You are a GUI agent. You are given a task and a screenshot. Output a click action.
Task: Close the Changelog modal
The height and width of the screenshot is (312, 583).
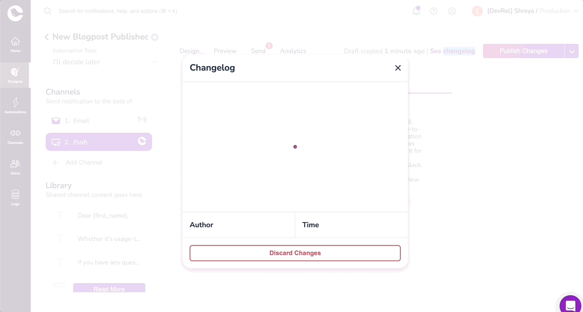click(x=398, y=68)
